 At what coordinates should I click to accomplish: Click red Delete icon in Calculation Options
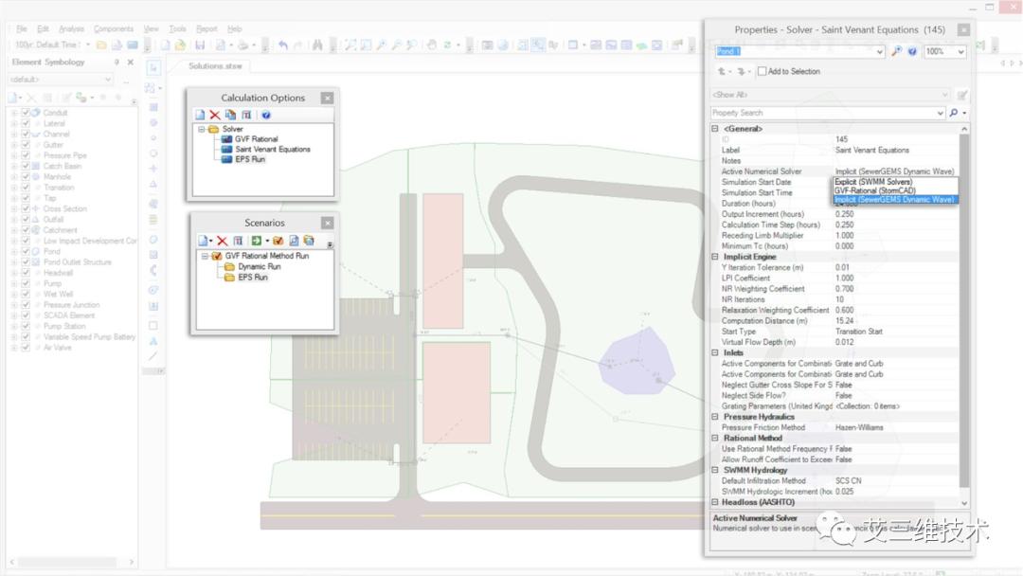point(215,115)
